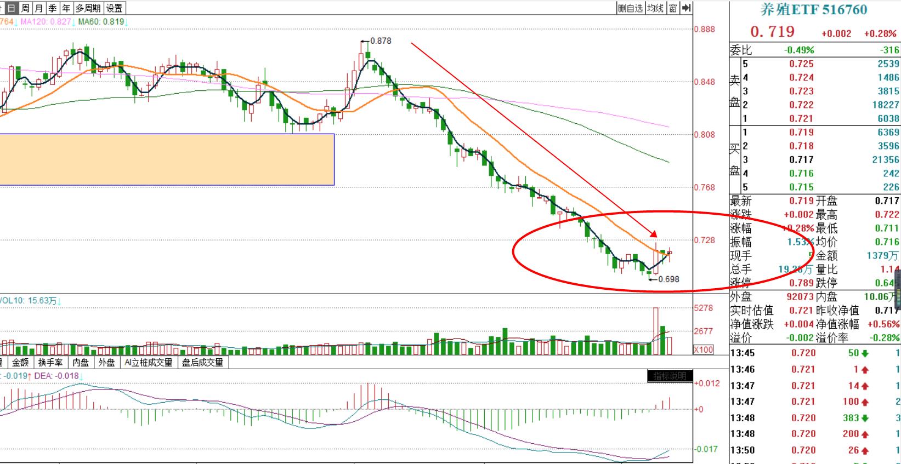The width and height of the screenshot is (901, 464).
Task: Click sell level 1 volume 6038
Action: tap(888, 118)
